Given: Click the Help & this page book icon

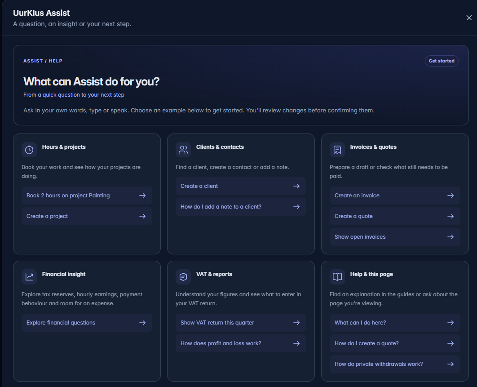Looking at the screenshot, I should coord(337,277).
